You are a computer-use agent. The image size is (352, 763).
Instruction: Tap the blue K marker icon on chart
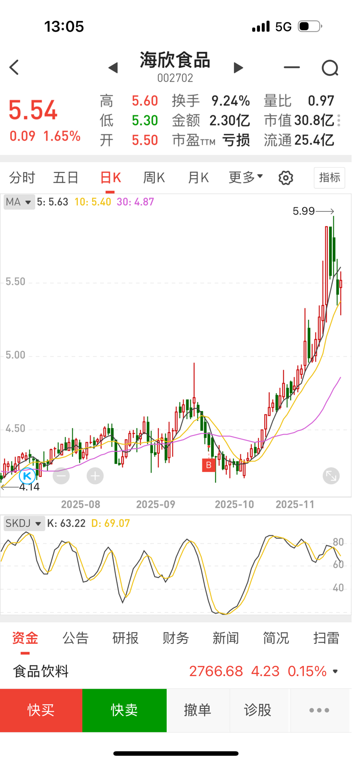[27, 476]
